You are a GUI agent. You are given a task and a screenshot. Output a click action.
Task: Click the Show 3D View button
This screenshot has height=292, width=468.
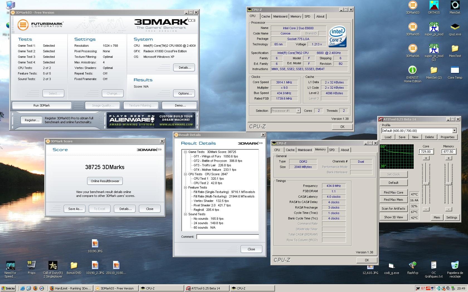[x=393, y=217]
